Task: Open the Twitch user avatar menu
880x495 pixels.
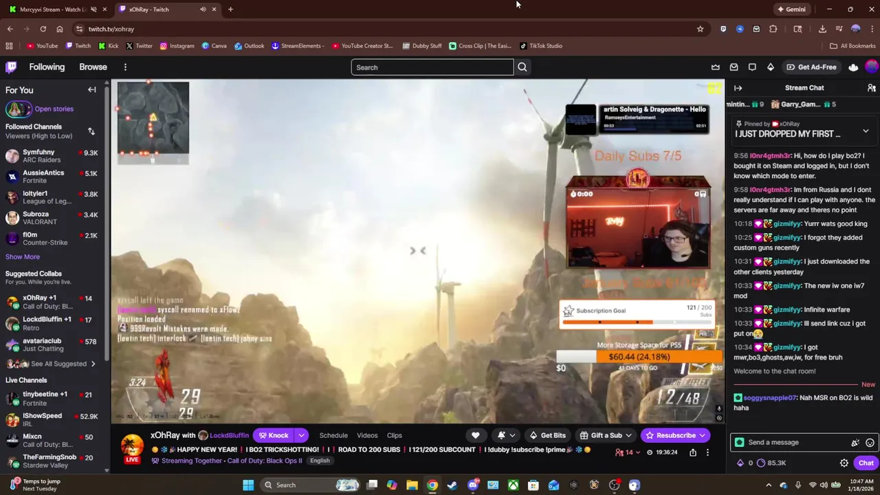Action: tap(872, 67)
